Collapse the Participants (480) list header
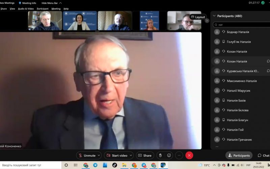This screenshot has height=169, width=270. click(x=214, y=16)
